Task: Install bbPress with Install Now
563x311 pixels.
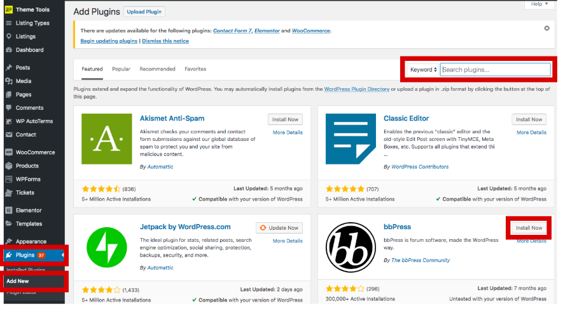Action: point(529,228)
